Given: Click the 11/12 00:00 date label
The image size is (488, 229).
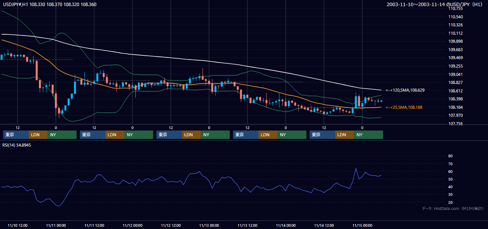Looking at the screenshot, I should 133,225.
